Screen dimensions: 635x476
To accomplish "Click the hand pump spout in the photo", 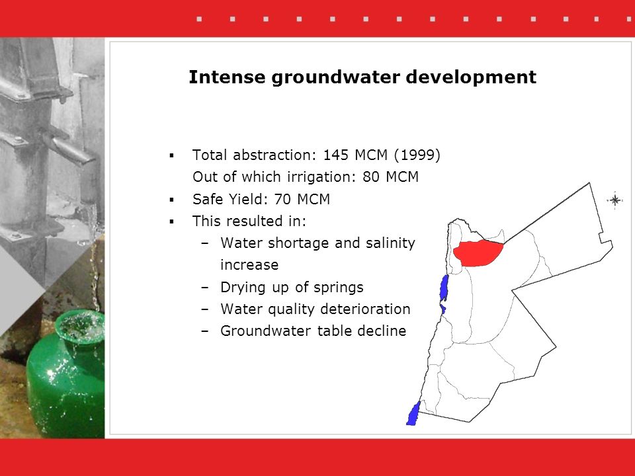I will [69, 145].
